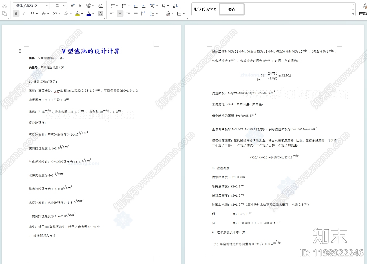Click the sort icon

(175, 6)
